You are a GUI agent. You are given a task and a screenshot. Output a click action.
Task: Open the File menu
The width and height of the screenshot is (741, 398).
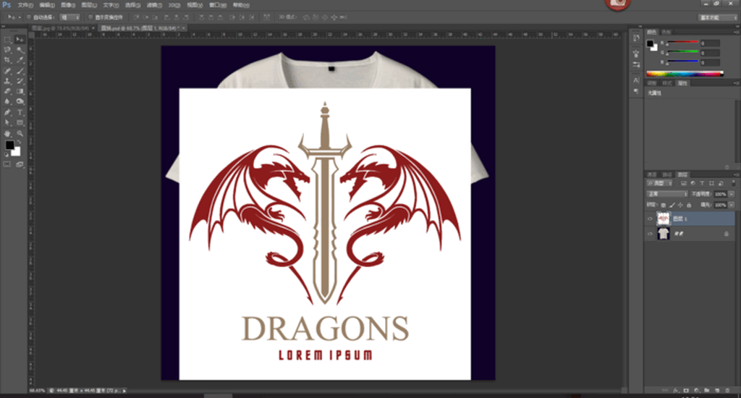point(25,5)
